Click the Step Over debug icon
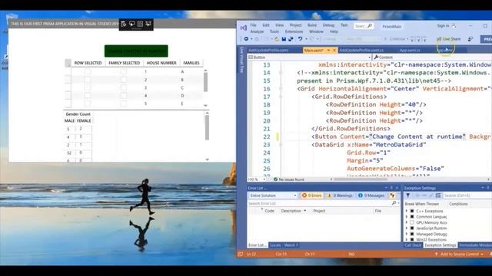 tap(418, 39)
